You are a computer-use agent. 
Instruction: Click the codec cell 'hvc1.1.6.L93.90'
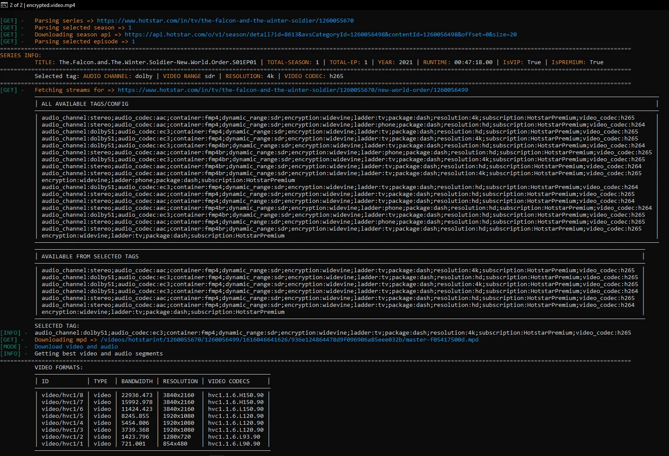tap(234, 437)
